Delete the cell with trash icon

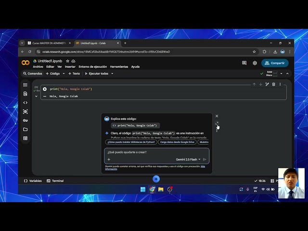click(x=274, y=84)
